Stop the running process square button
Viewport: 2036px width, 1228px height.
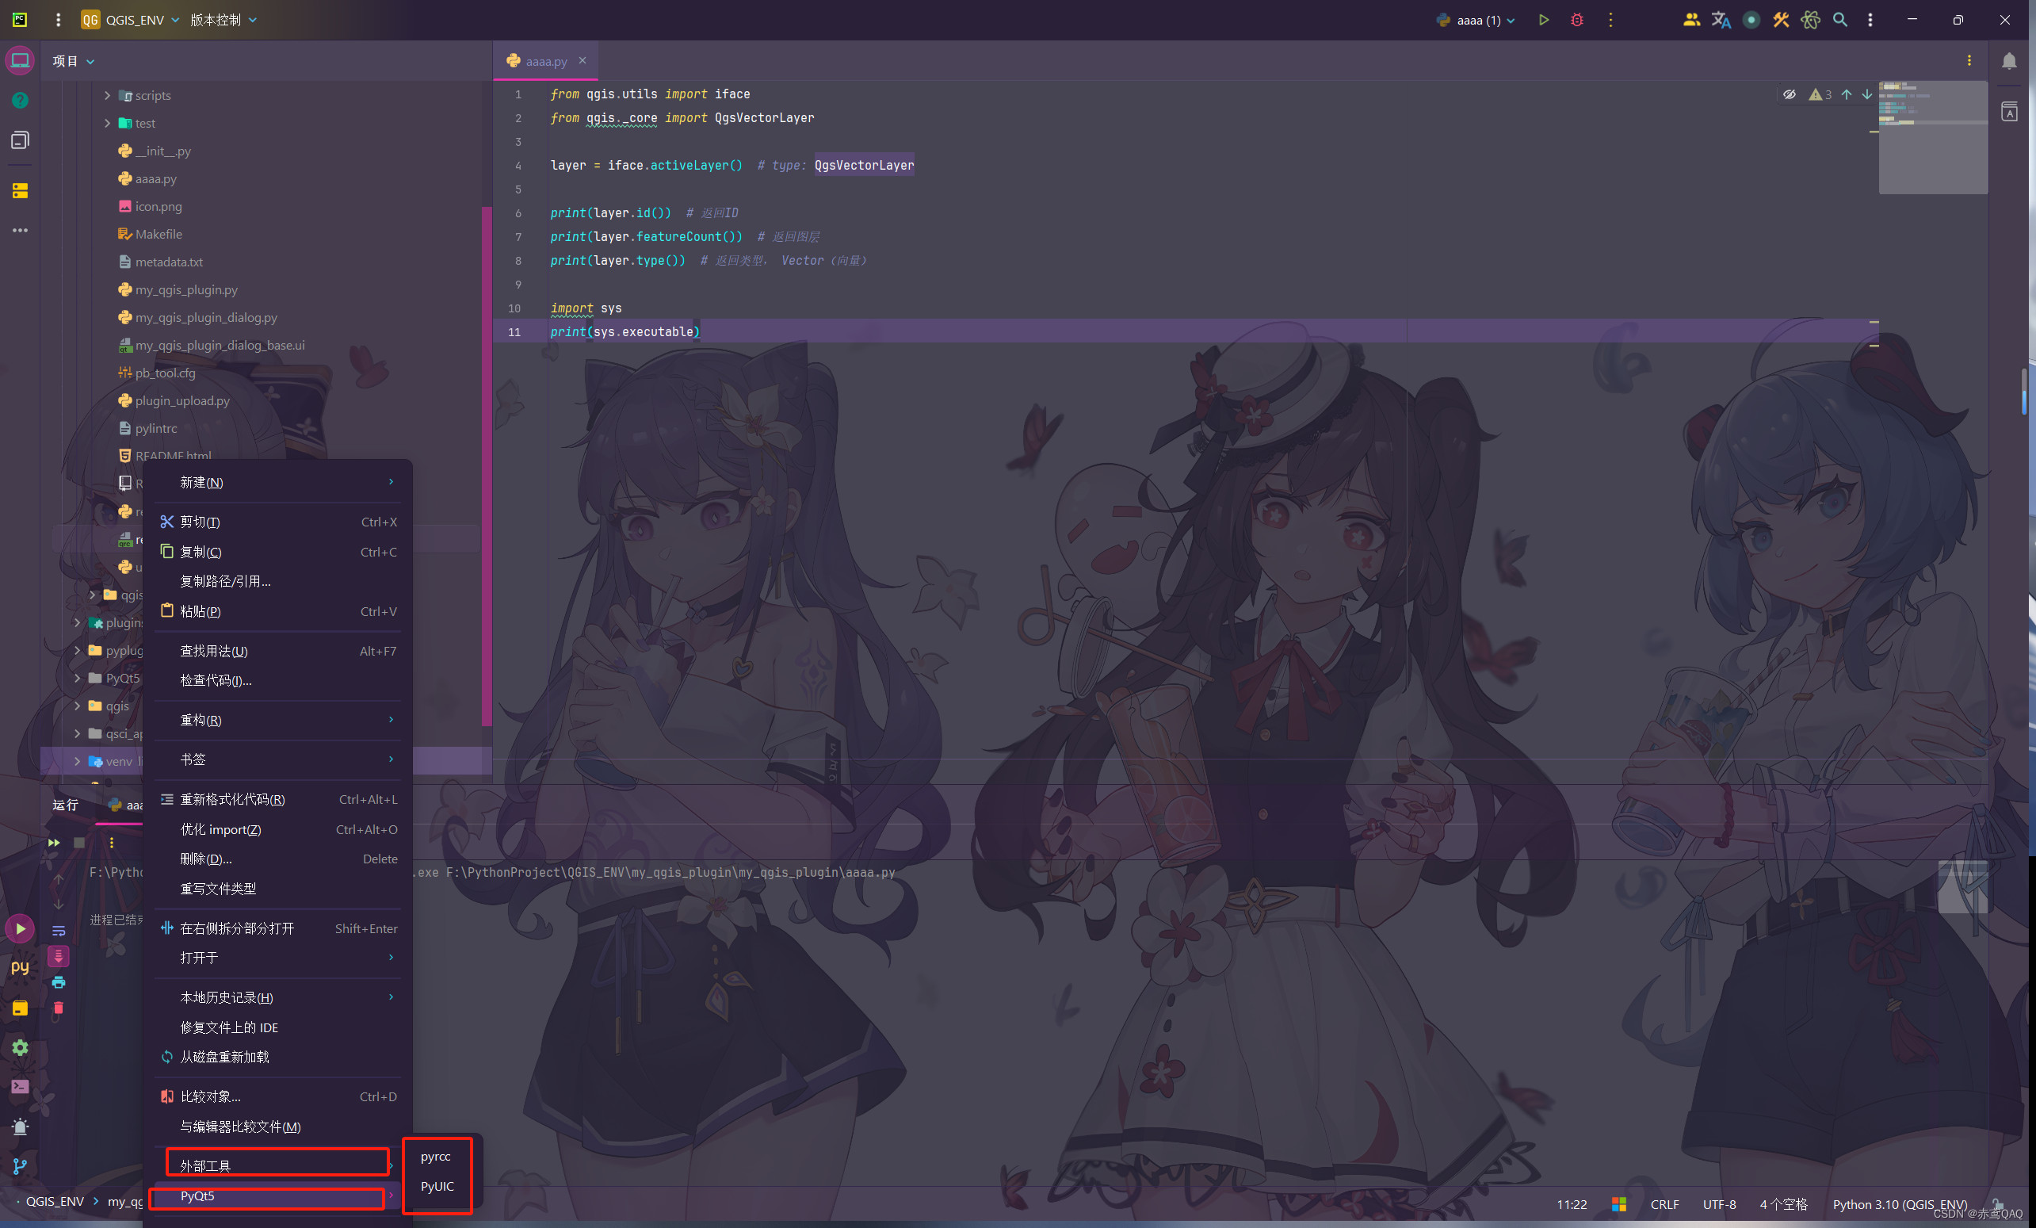pos(79,842)
